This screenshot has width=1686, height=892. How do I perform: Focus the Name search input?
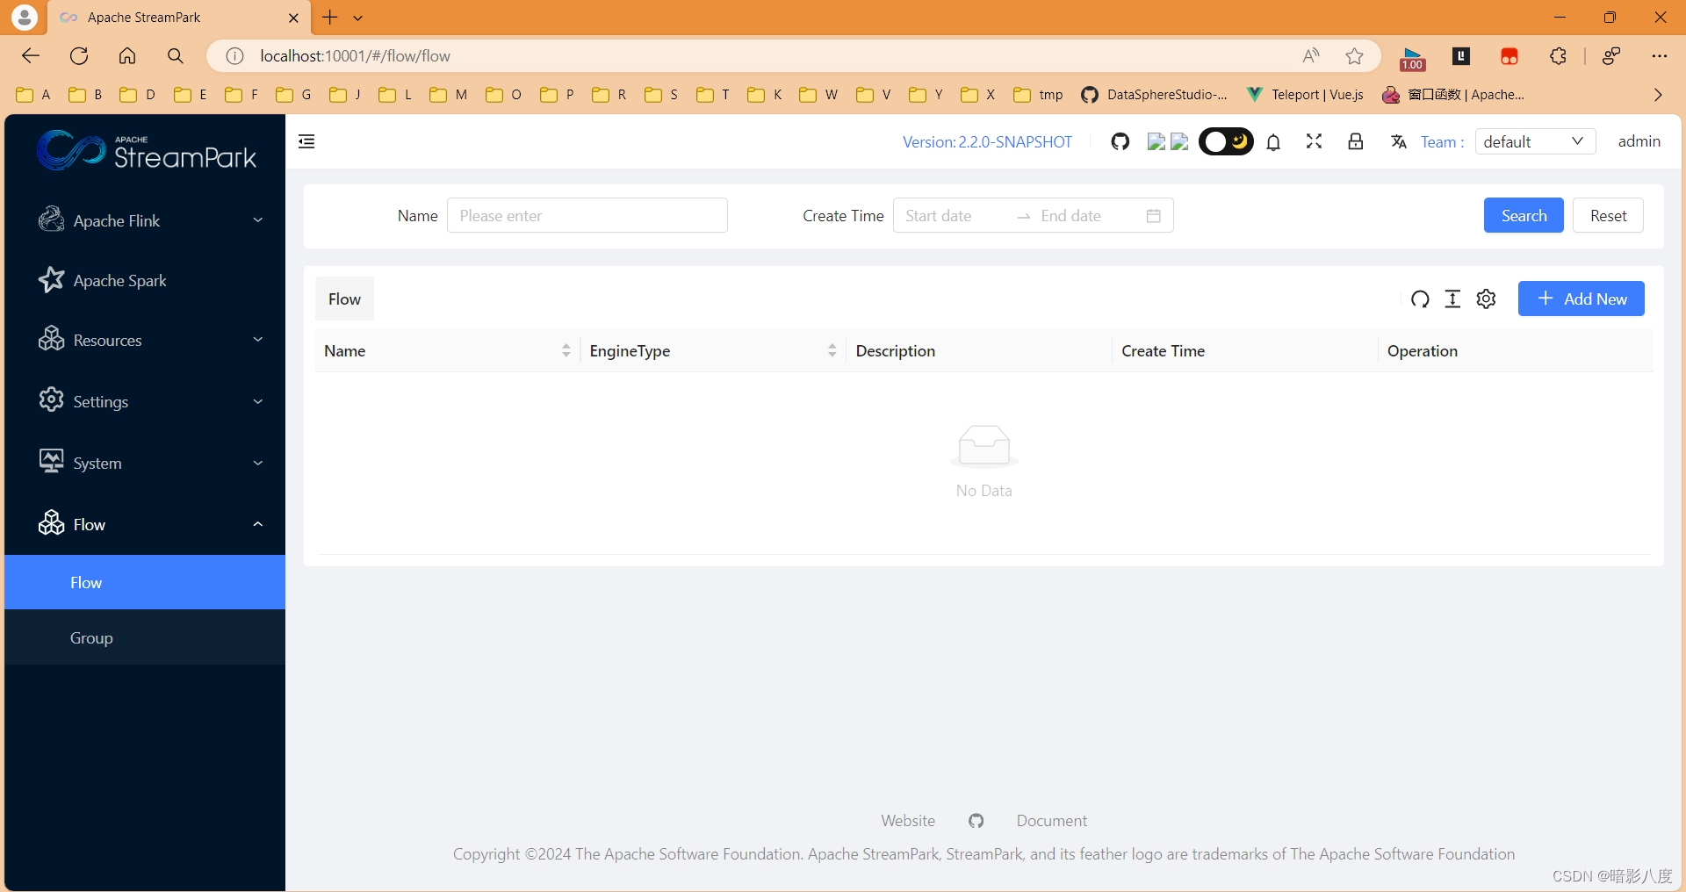(587, 216)
